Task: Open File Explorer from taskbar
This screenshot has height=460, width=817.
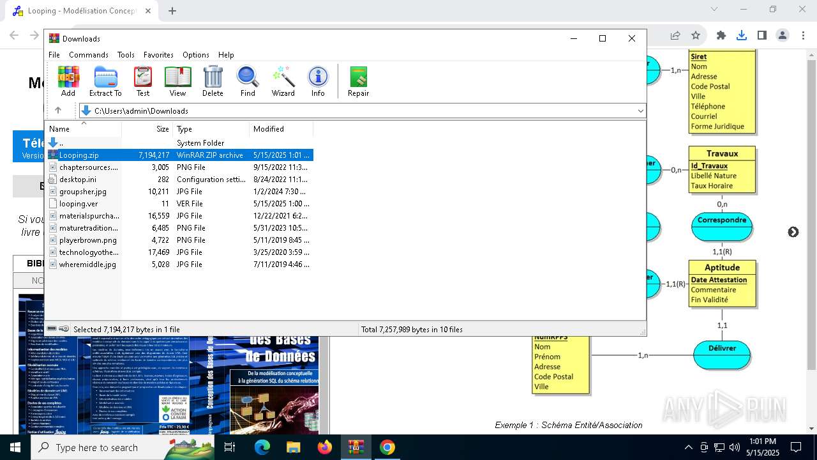Action: [x=293, y=447]
